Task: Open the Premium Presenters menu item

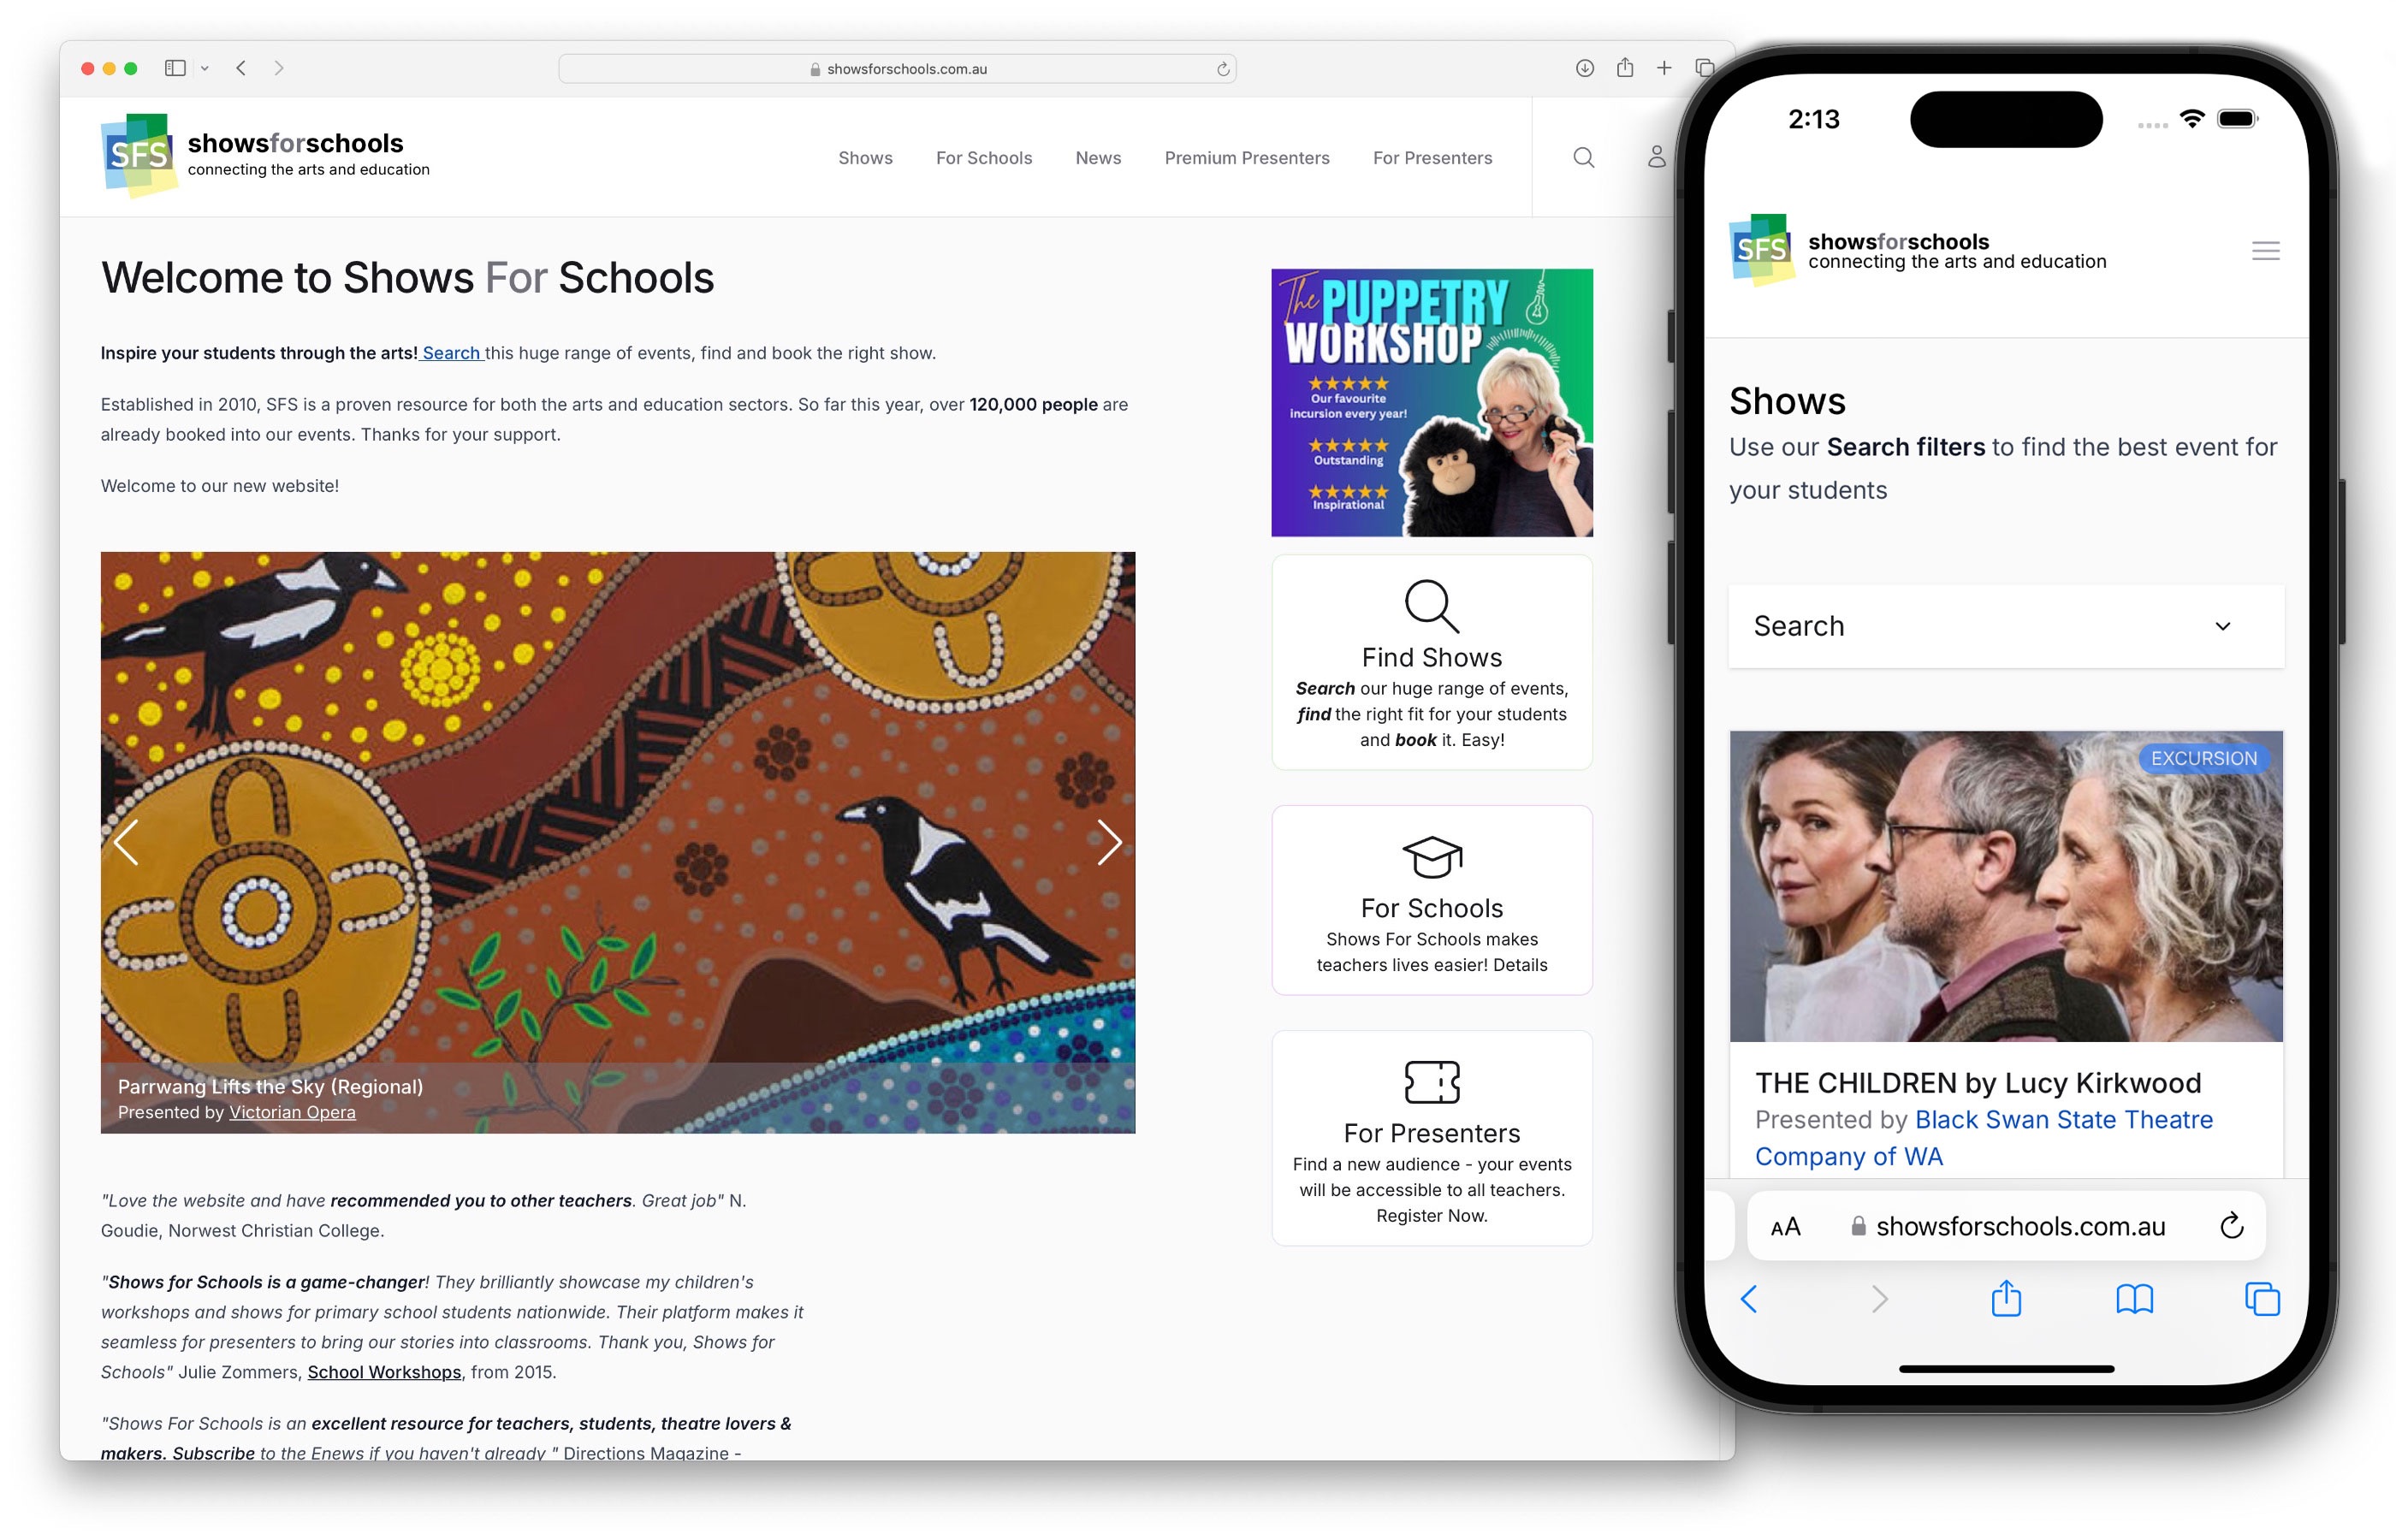Action: tap(1246, 158)
